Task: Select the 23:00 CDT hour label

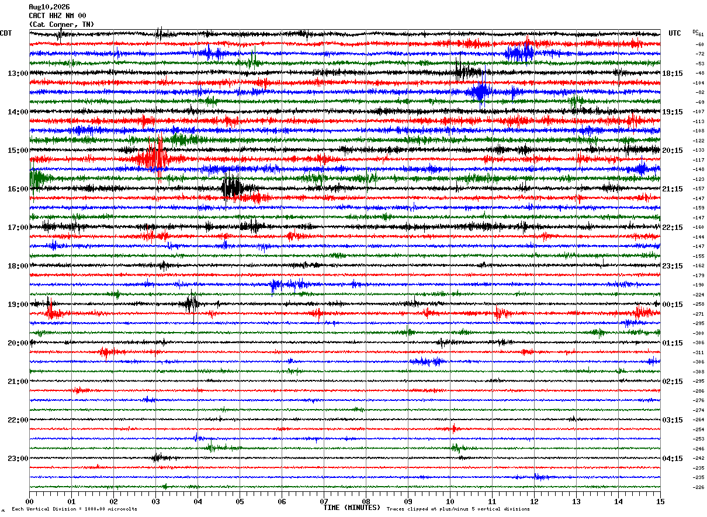Action: pyautogui.click(x=18, y=458)
